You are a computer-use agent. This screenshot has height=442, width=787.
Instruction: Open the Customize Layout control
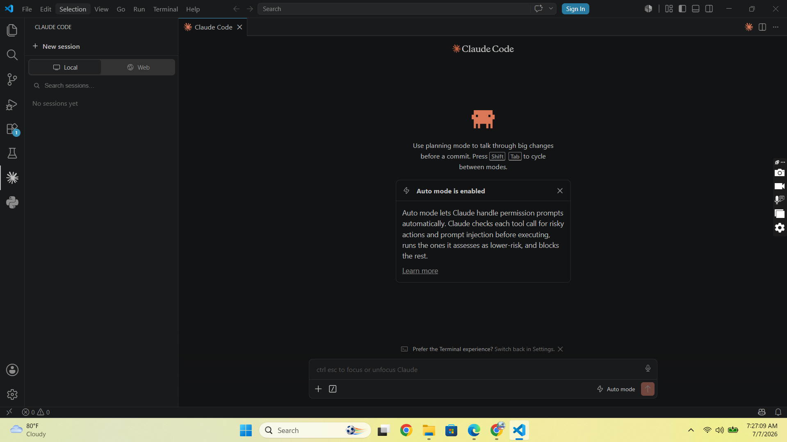coord(669,9)
